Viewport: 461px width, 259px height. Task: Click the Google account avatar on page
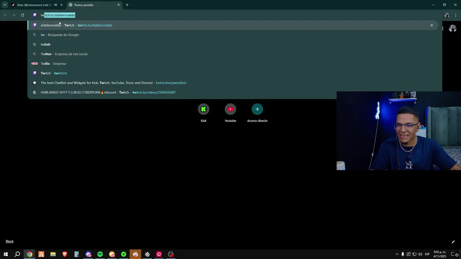click(453, 28)
